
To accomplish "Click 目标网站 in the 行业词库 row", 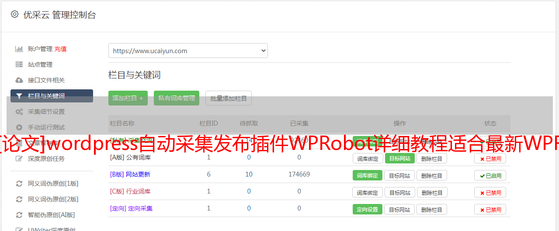I will pyautogui.click(x=399, y=193).
